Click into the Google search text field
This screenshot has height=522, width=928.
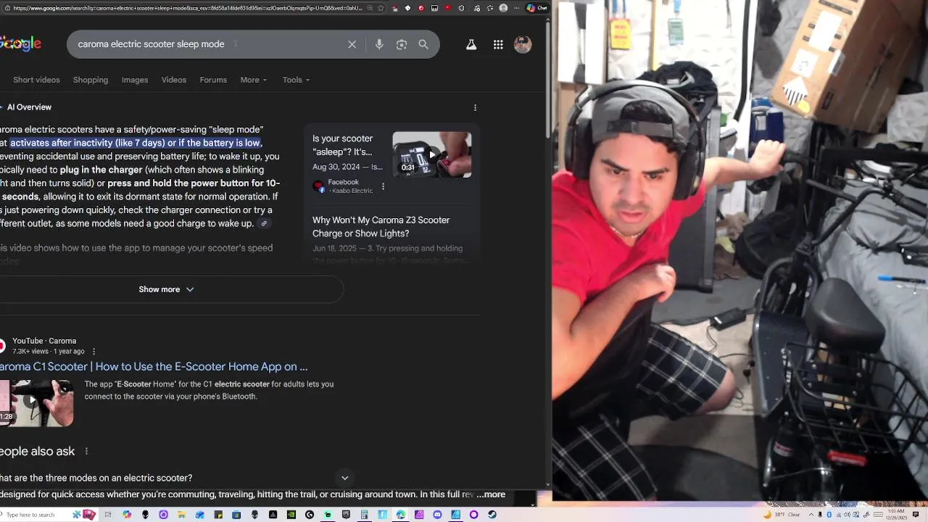pos(210,44)
